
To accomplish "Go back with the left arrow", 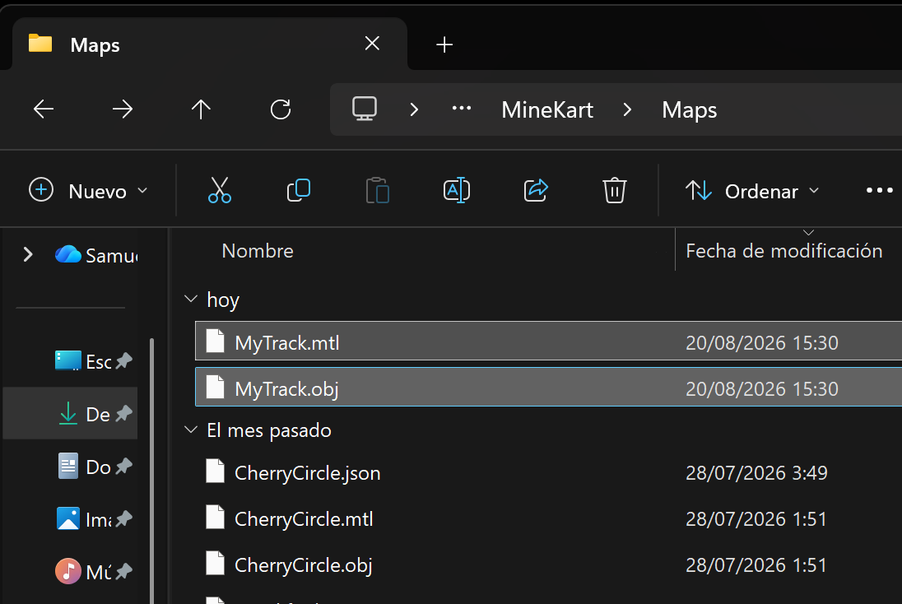I will (44, 109).
